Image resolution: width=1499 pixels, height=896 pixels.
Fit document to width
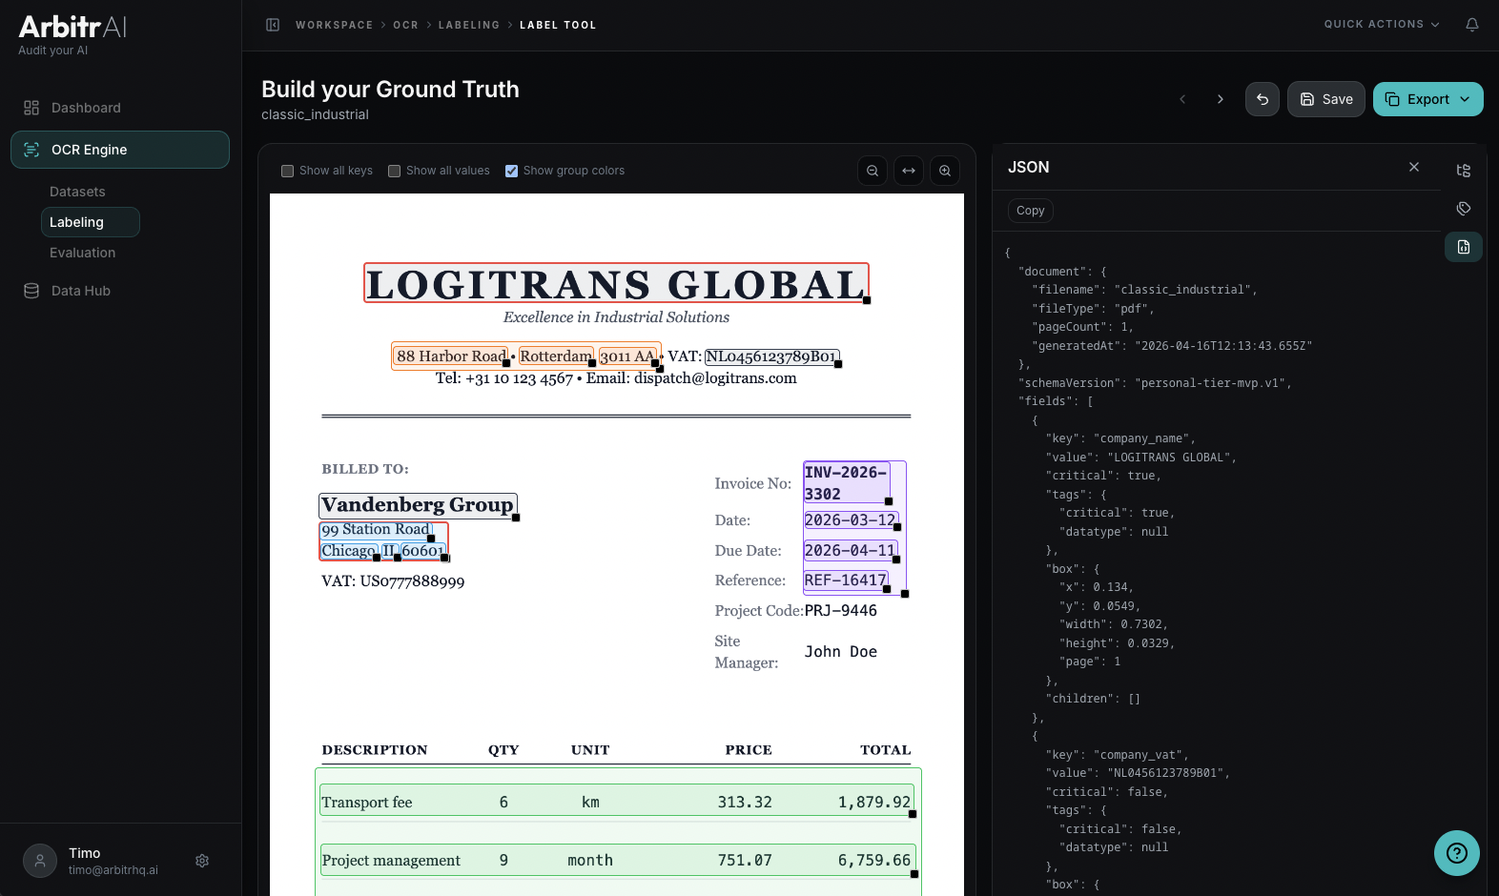click(909, 171)
